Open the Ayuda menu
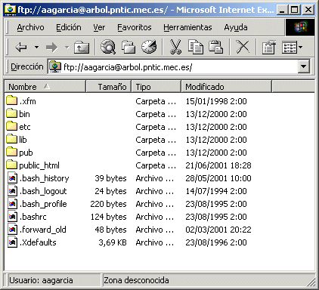This screenshot has height=290, width=319. (x=236, y=27)
